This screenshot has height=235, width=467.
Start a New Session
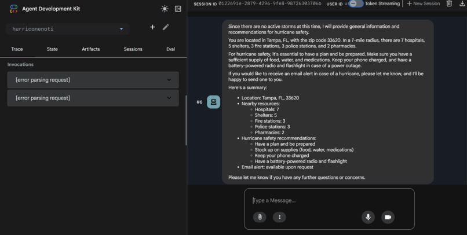[x=423, y=3]
